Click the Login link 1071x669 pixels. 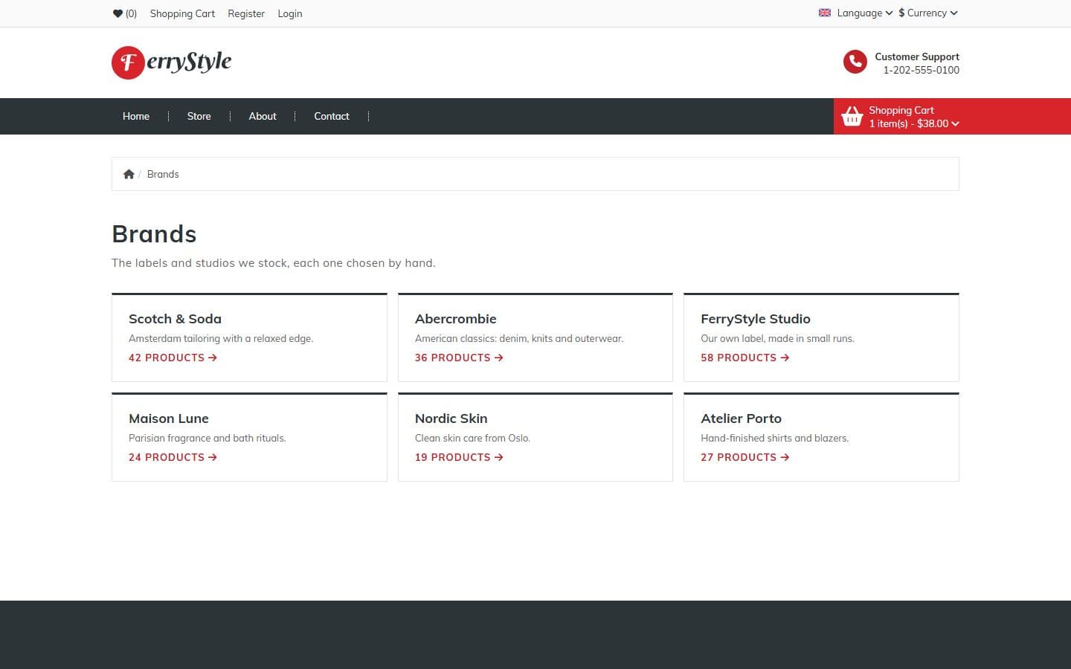[x=290, y=13]
